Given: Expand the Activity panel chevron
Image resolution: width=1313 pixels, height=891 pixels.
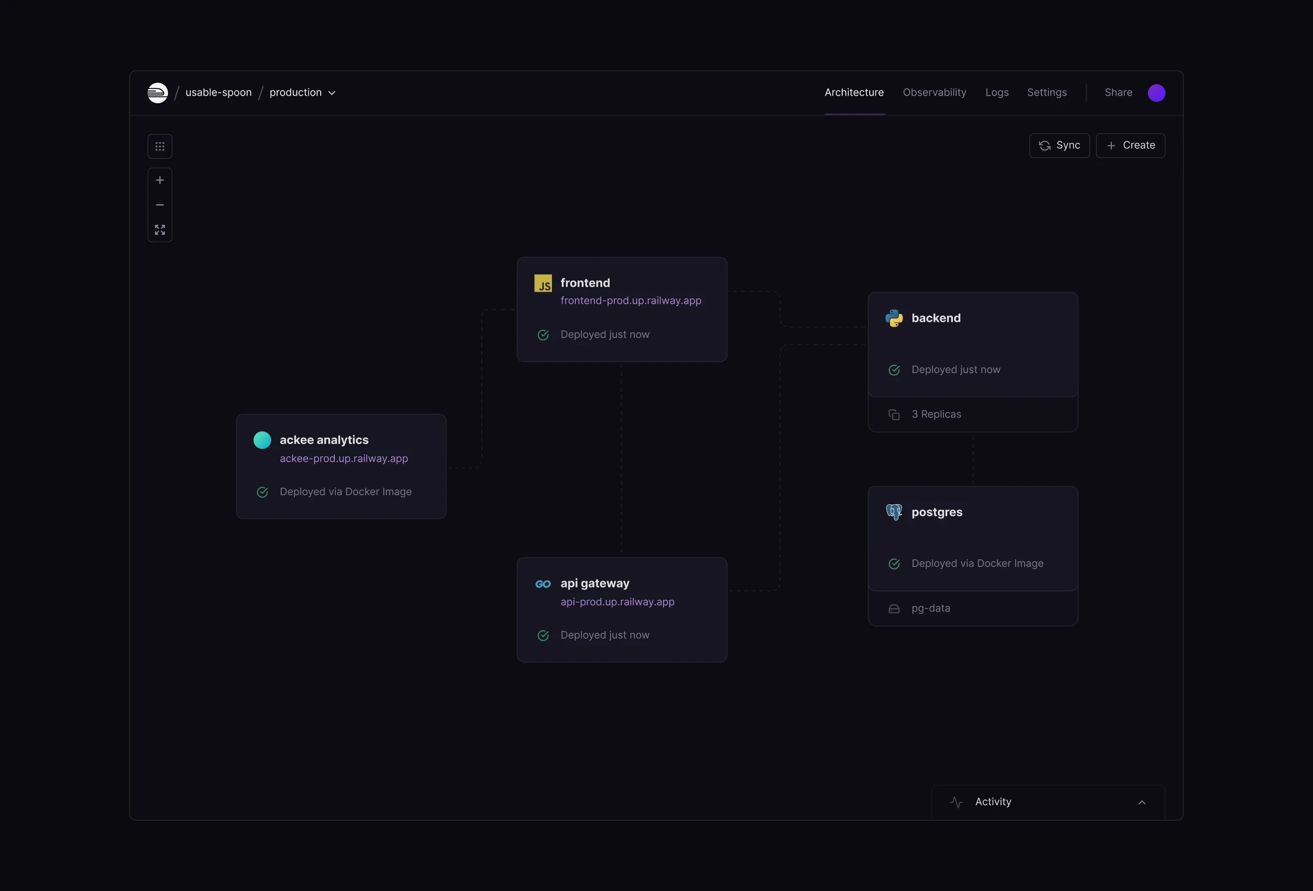Looking at the screenshot, I should click(x=1142, y=802).
